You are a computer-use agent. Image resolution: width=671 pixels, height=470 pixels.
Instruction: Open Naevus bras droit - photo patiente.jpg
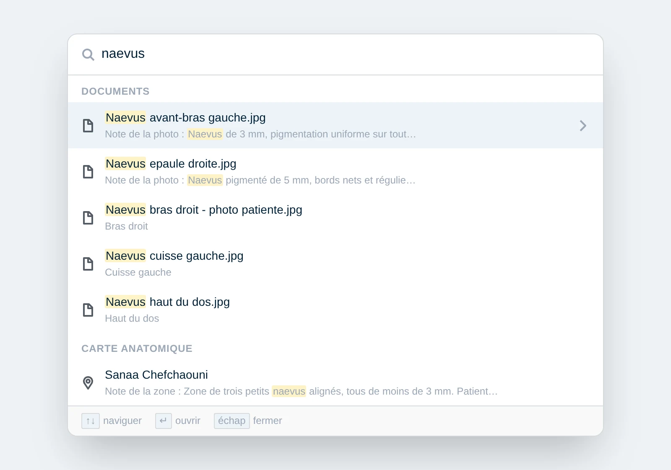(x=335, y=217)
